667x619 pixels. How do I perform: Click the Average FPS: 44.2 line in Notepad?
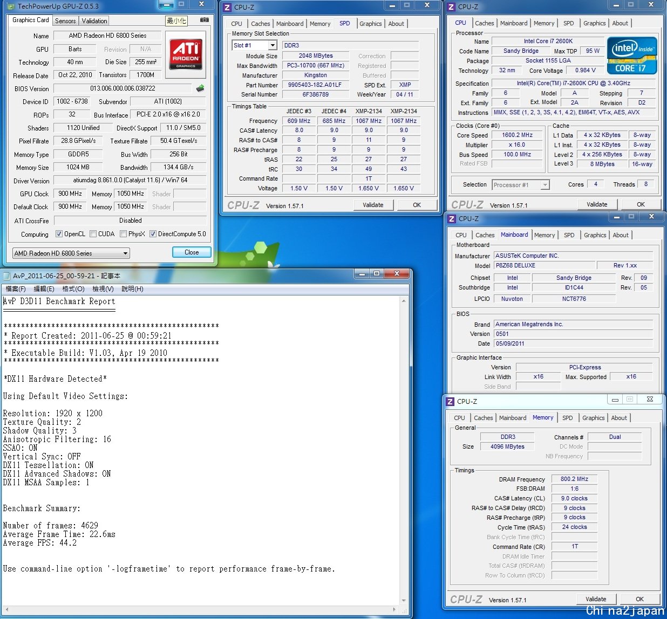point(40,543)
